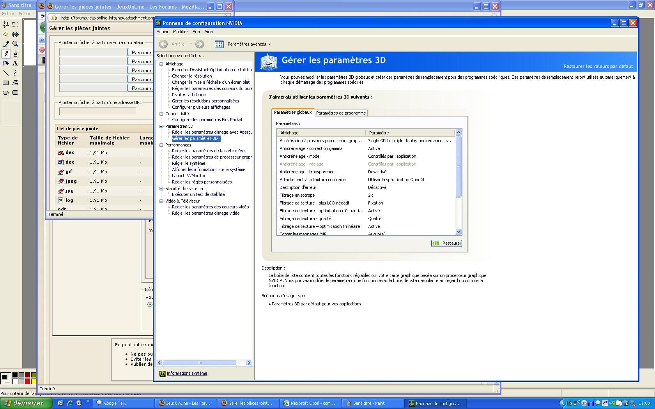The width and height of the screenshot is (655, 409).
Task: Click the Restaurer button
Action: point(447,243)
